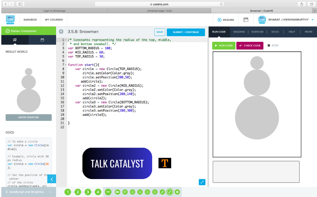The height and width of the screenshot is (197, 317).
Task: Open the My Courses menu
Action: pyautogui.click(x=54, y=20)
